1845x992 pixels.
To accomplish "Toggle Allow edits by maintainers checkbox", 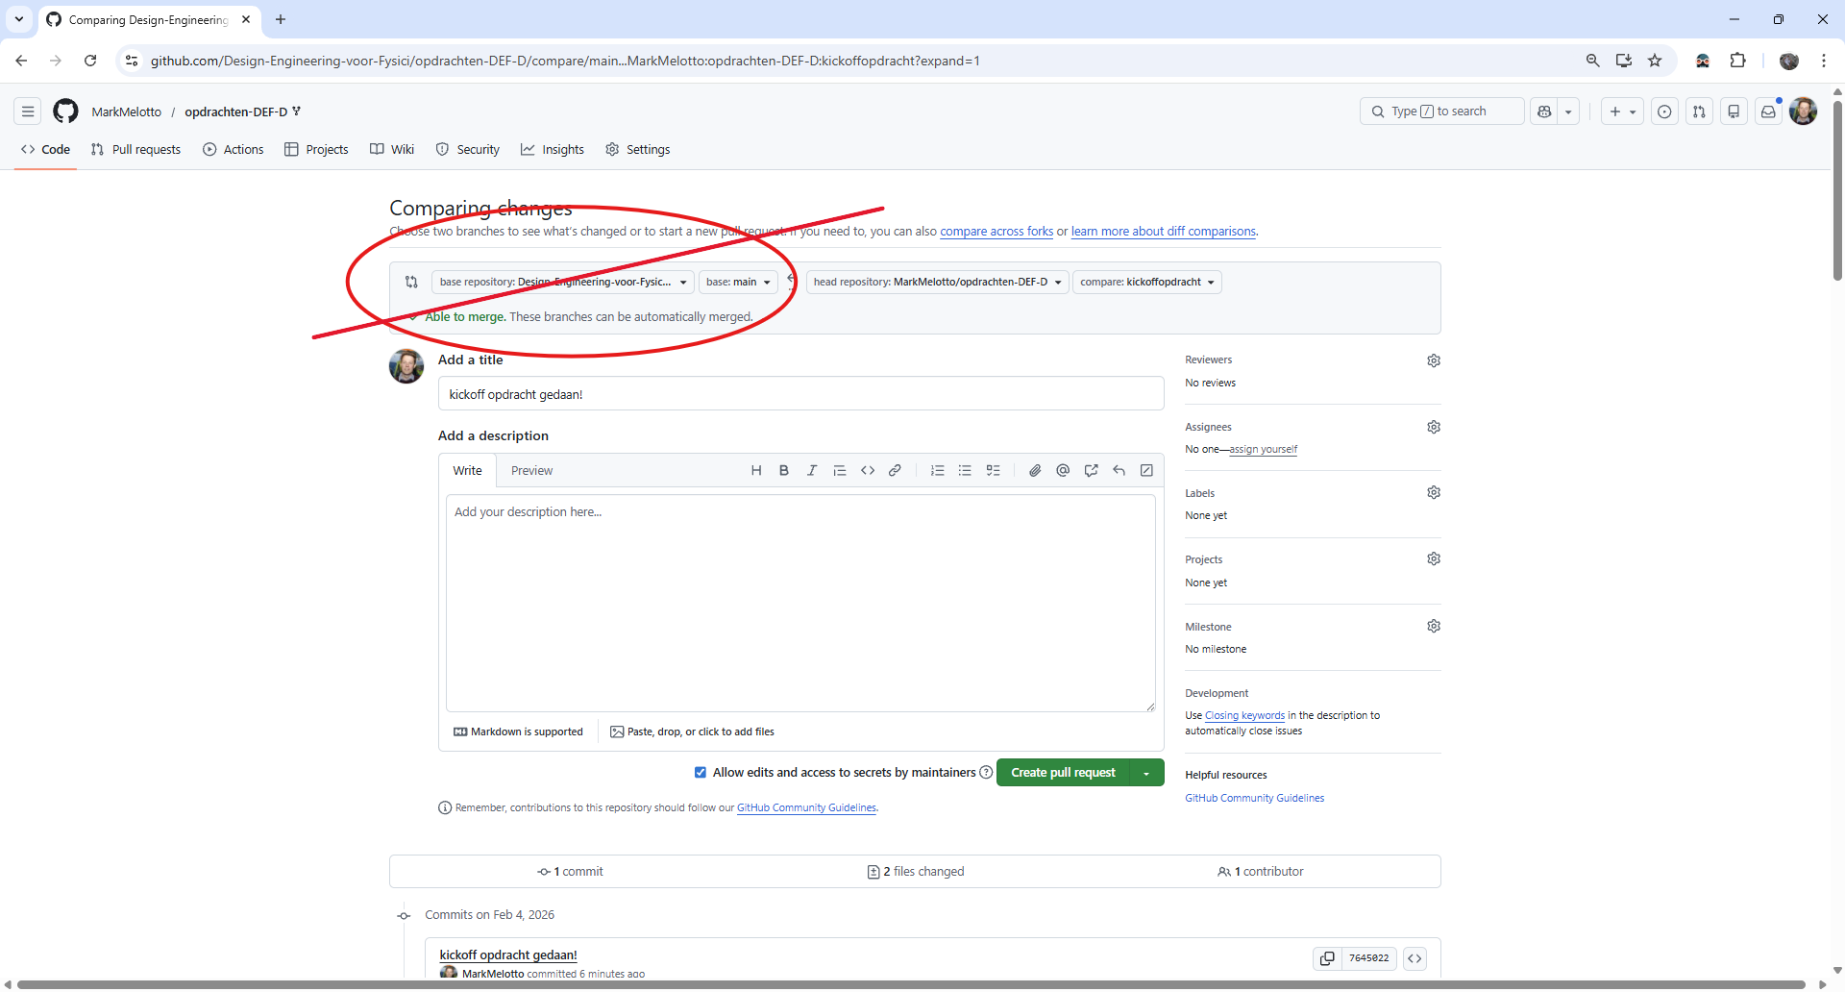I will pyautogui.click(x=701, y=773).
